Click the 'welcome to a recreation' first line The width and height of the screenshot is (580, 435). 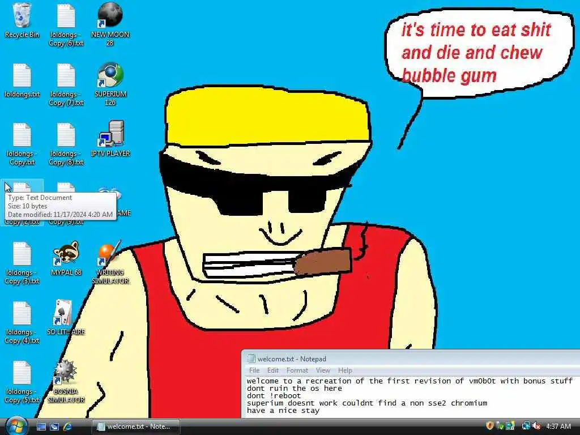coord(410,381)
